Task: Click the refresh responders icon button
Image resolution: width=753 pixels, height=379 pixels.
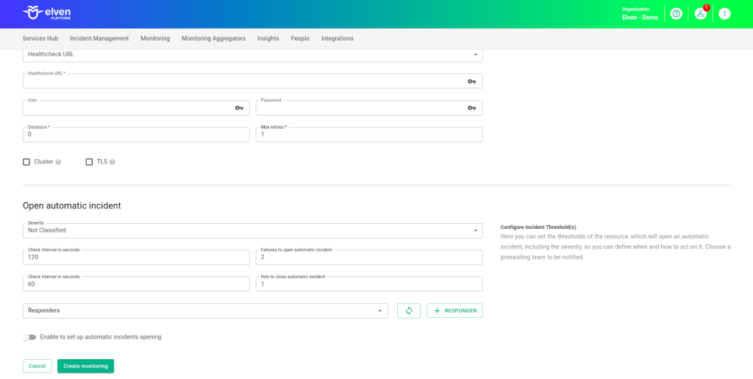Action: pos(409,311)
